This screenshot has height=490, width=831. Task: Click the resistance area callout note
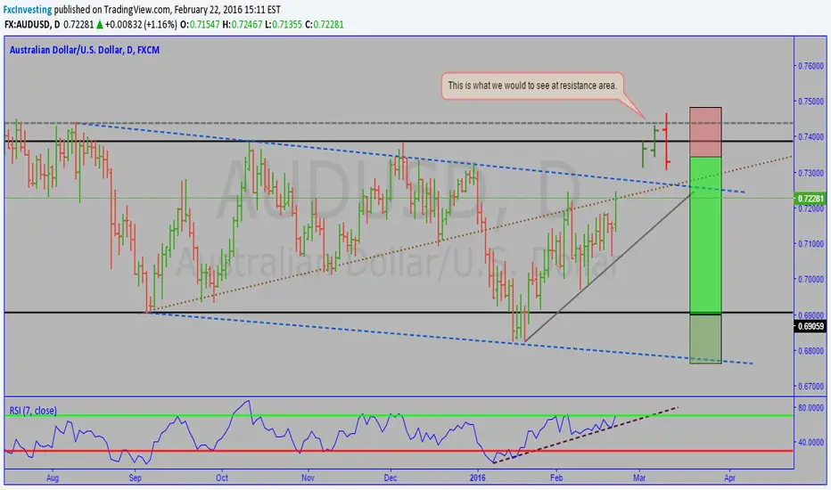point(532,86)
